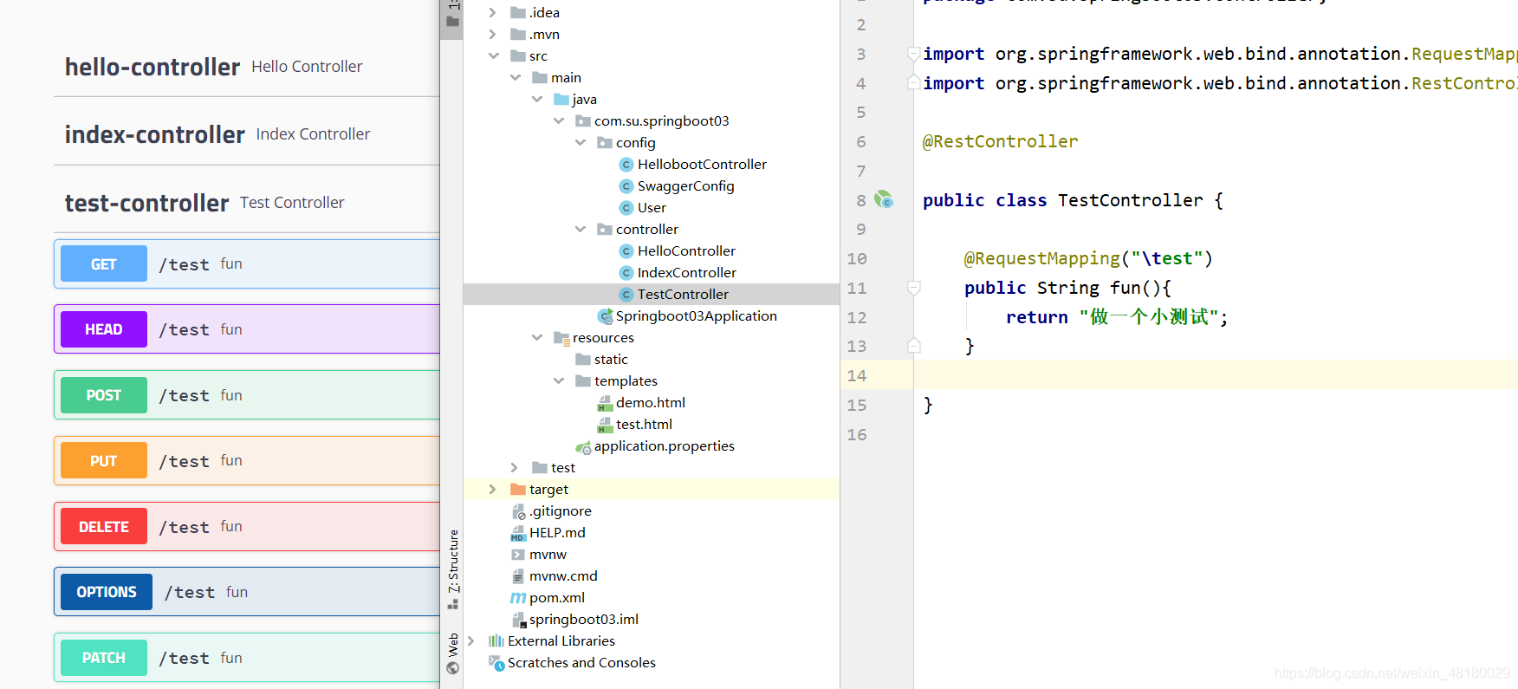Click the mvnw script icon
The image size is (1518, 689).
[518, 555]
